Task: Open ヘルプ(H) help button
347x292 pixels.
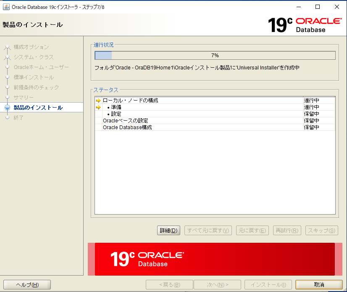Action: [x=27, y=285]
